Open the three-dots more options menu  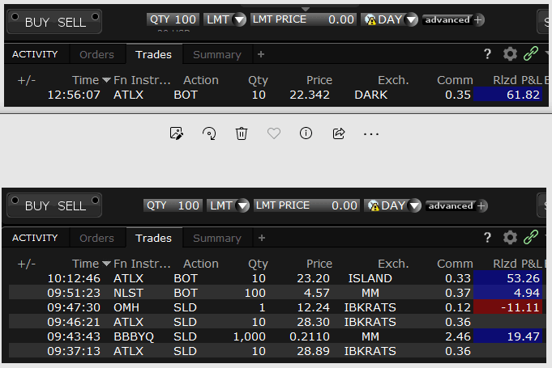click(371, 133)
